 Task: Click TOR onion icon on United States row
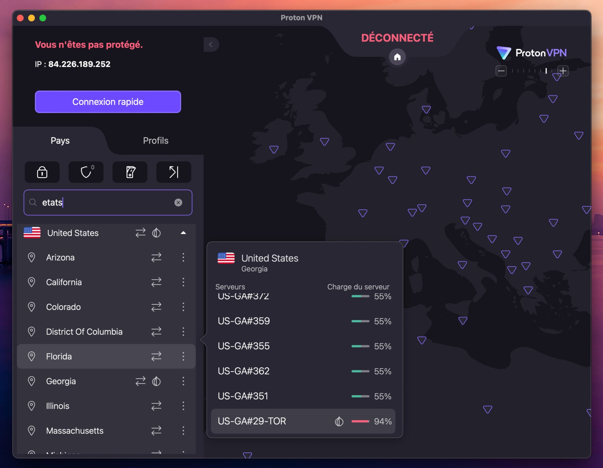(x=156, y=233)
